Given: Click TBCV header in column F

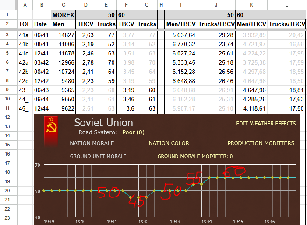Looking at the screenshot, I should [x=126, y=24].
